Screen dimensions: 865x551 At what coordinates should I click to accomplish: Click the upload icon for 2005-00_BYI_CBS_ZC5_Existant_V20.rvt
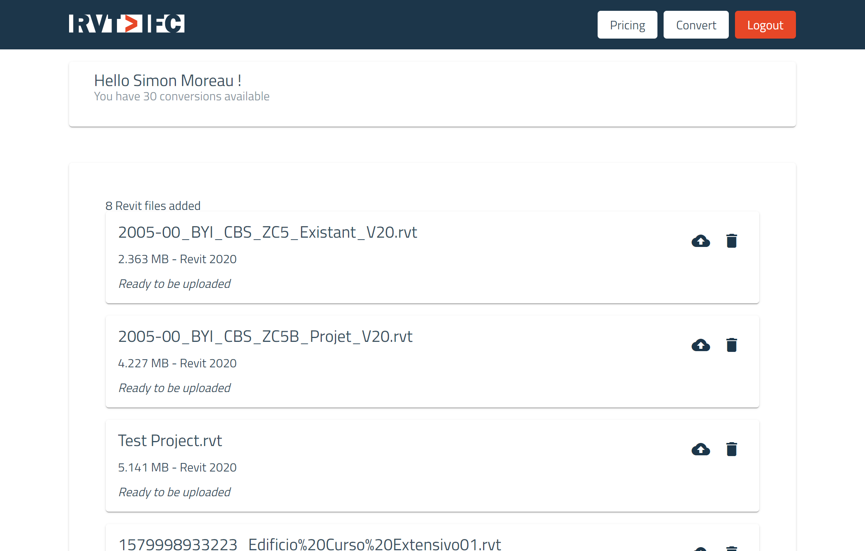pos(701,240)
